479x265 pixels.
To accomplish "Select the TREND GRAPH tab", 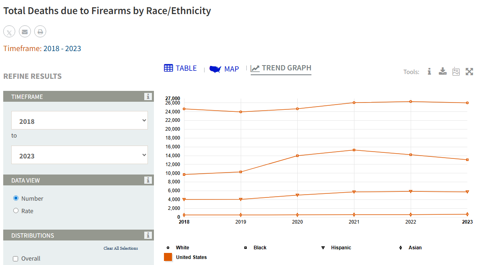I will tap(281, 68).
